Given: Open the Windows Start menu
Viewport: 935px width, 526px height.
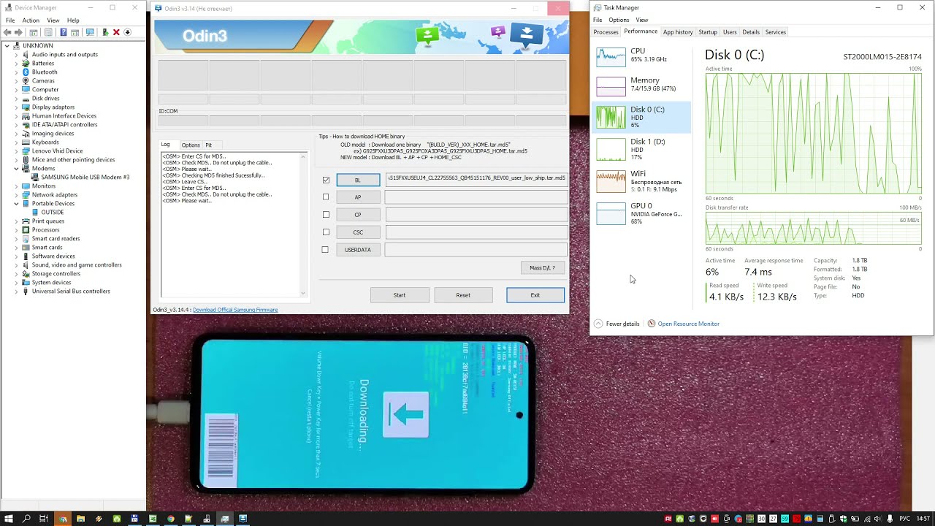Looking at the screenshot, I should [x=9, y=519].
